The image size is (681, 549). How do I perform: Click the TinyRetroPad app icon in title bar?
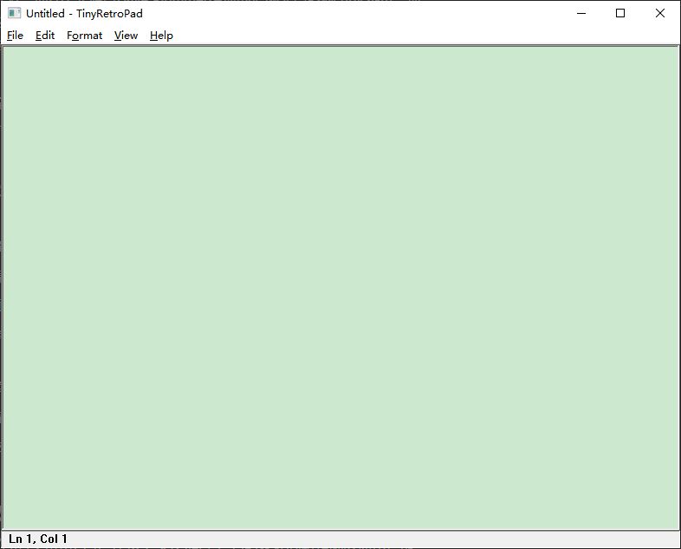pyautogui.click(x=15, y=13)
